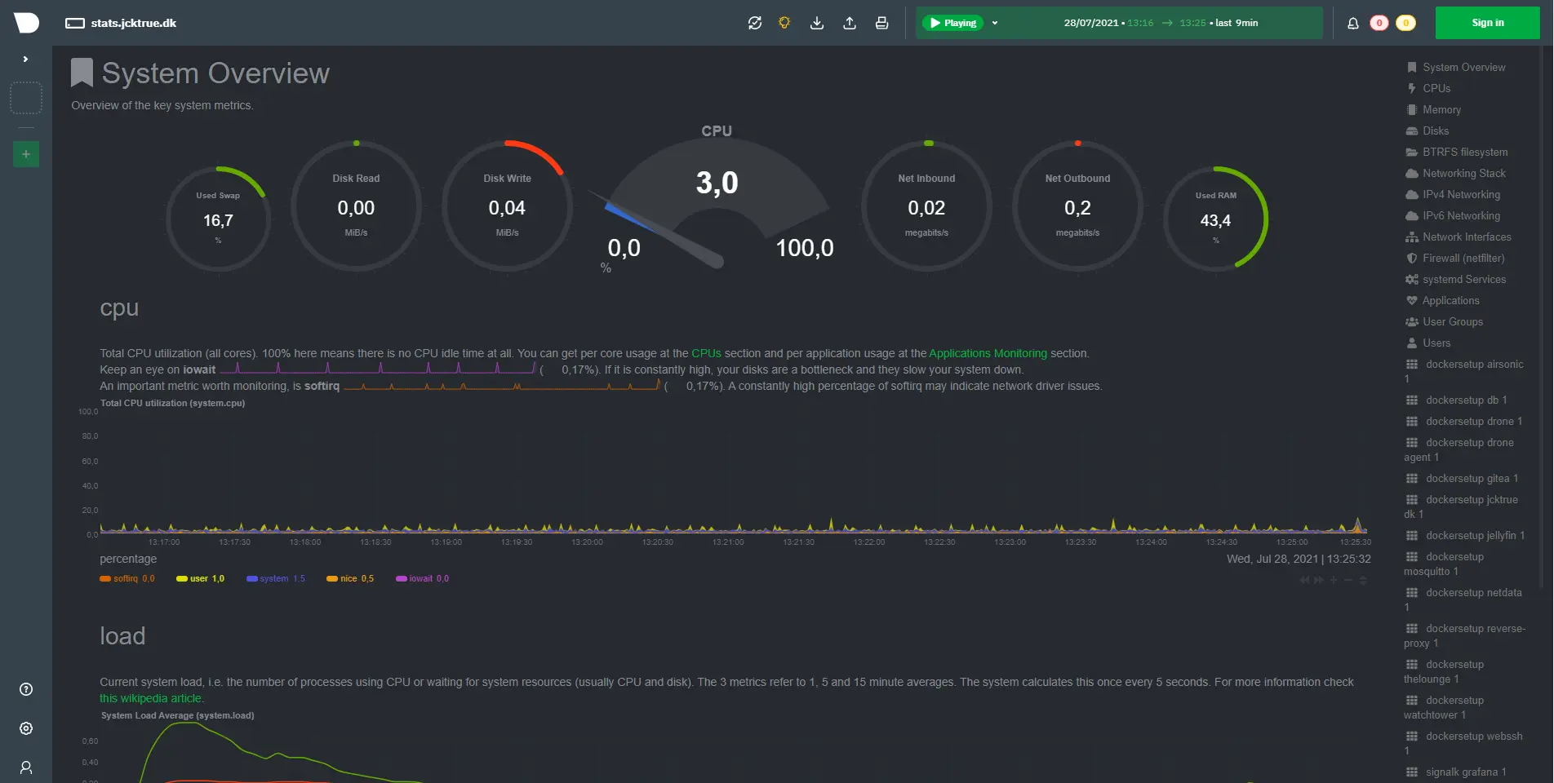
Task: Click the upload snapshot icon
Action: point(850,23)
